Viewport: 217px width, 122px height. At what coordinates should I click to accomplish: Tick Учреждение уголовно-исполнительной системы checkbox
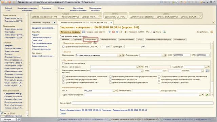[x=159, y=80]
